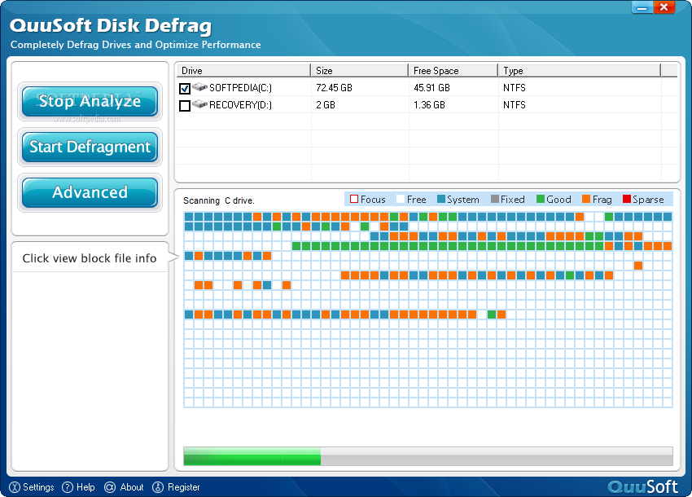Click the 2 GB size cell
Image resolution: width=692 pixels, height=497 pixels.
point(326,105)
